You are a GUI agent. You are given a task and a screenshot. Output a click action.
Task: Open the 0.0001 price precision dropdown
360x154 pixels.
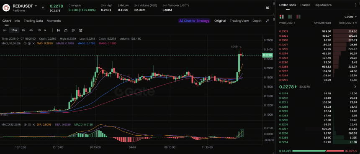point(350,17)
